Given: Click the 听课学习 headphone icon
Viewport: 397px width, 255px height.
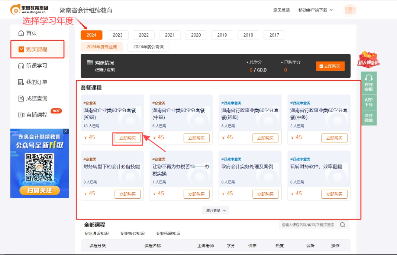Looking at the screenshot, I should pyautogui.click(x=21, y=66).
